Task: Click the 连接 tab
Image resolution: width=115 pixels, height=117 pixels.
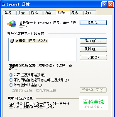Action: coord(63,12)
